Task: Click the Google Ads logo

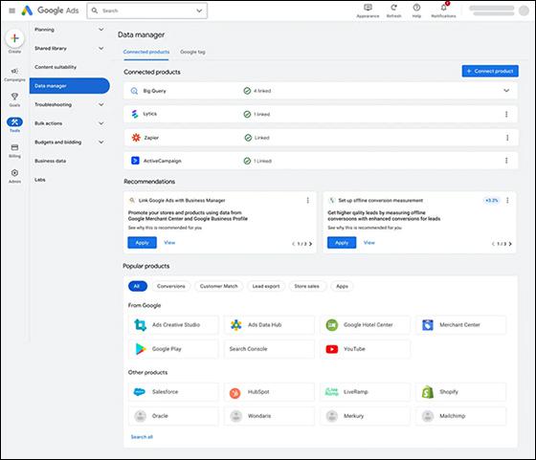Action: 50,11
